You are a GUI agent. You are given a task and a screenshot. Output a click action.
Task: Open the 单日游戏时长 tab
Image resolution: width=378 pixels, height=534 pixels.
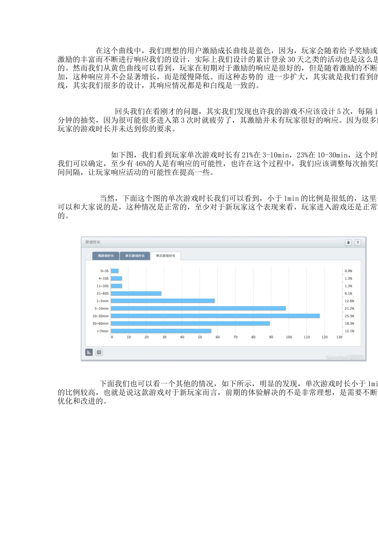(x=135, y=256)
